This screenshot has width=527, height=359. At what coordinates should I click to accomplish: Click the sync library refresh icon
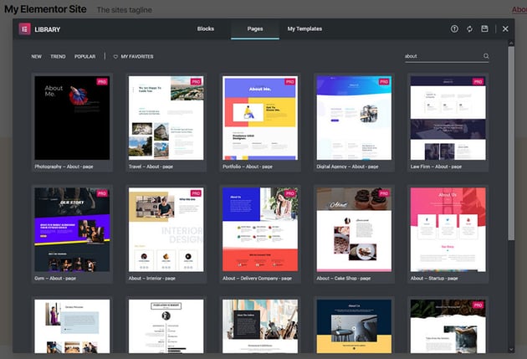(469, 29)
